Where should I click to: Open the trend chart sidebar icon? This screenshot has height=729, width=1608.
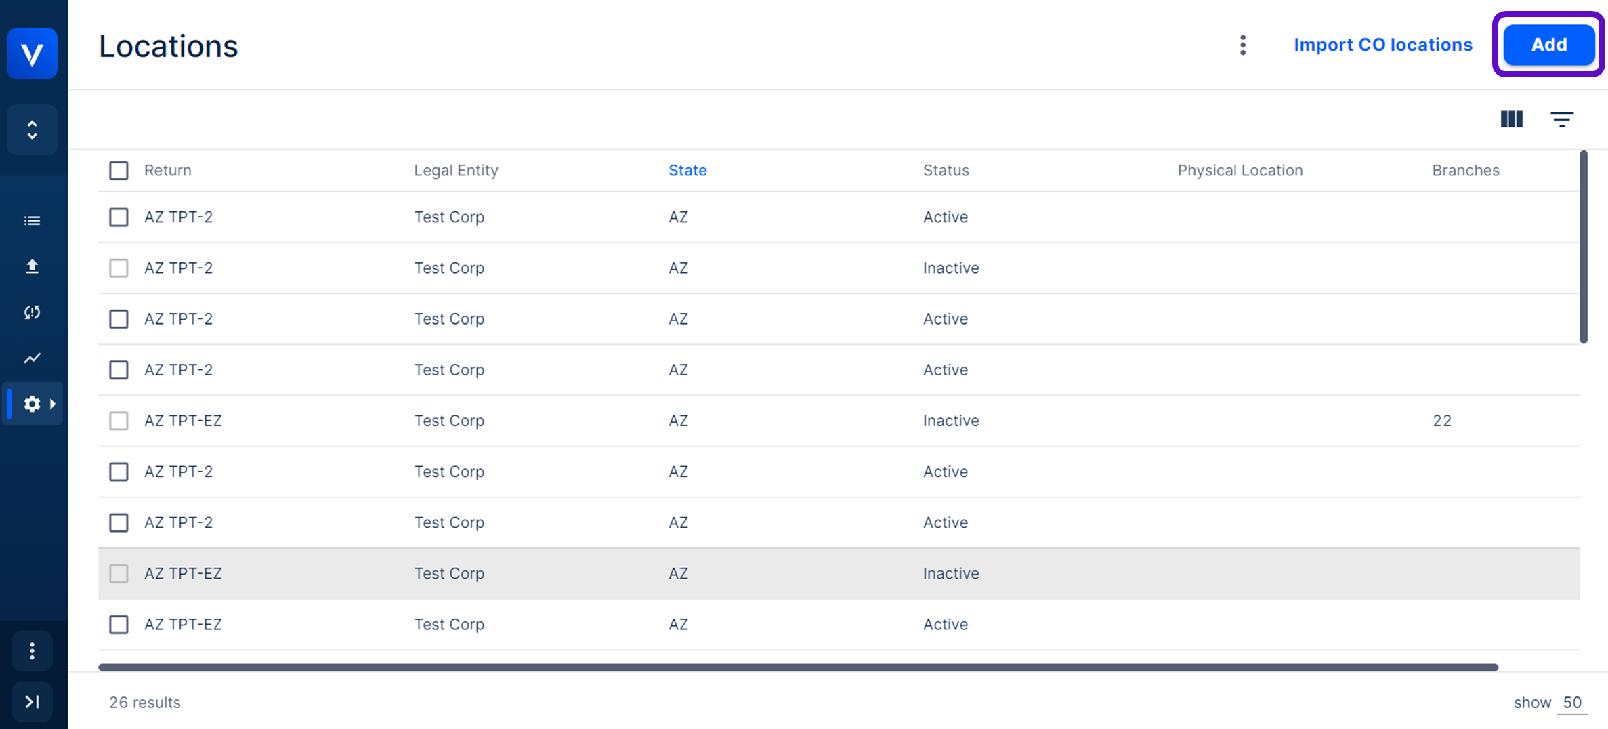[32, 358]
